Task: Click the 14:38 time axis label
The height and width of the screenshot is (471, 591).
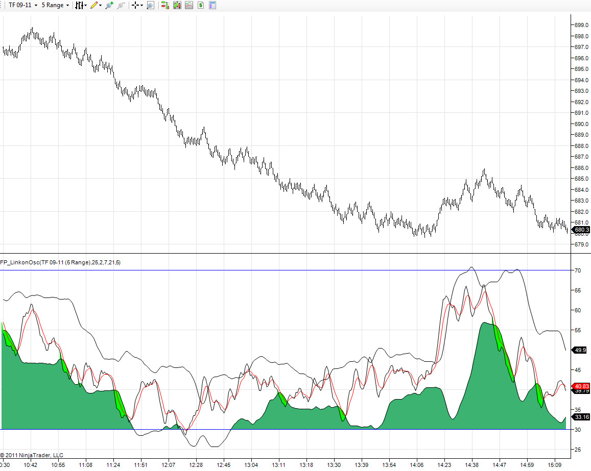Action: pos(471,465)
